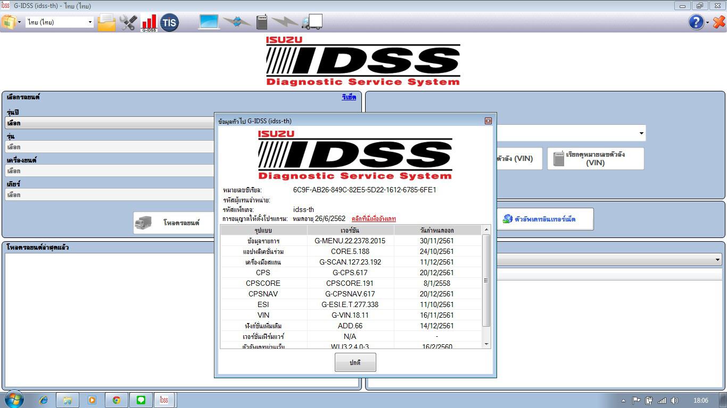This screenshot has width=727, height=408.
Task: Open the Windows Start menu
Action: click(x=13, y=400)
